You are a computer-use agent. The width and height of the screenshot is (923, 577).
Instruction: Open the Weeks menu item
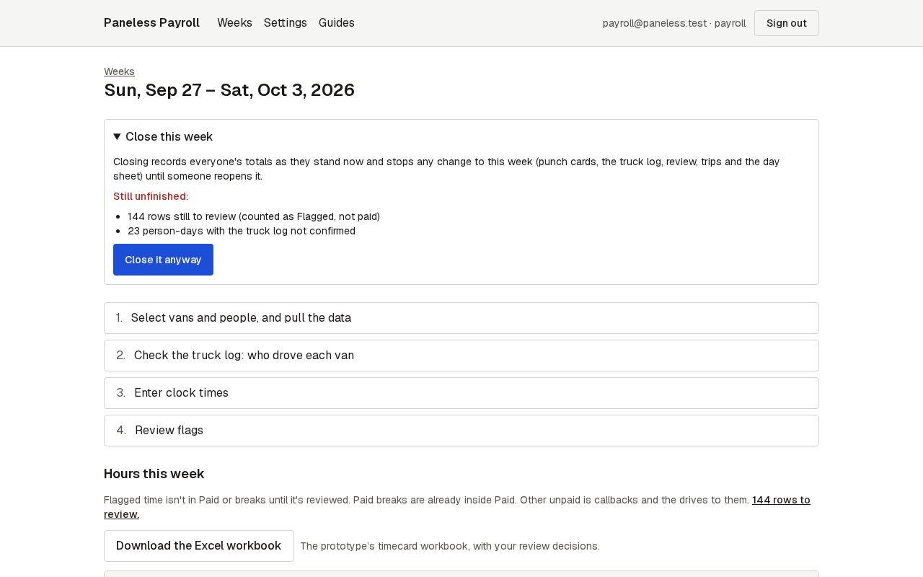click(234, 23)
